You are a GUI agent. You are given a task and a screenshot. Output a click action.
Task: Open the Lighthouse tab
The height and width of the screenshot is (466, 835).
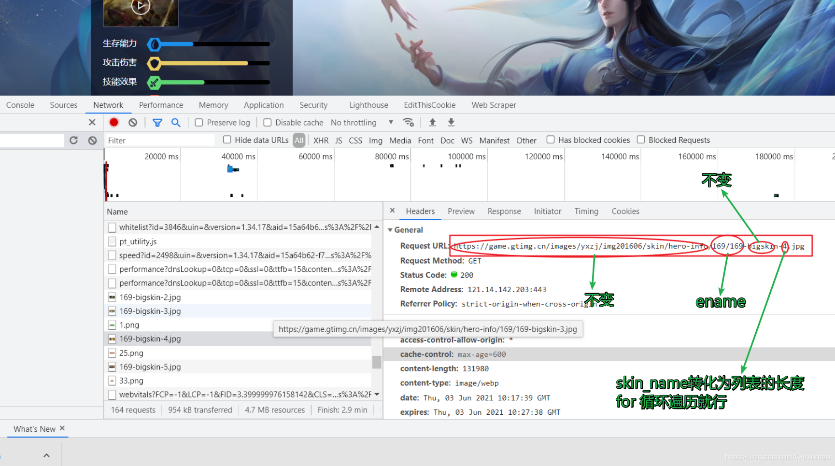pos(368,105)
